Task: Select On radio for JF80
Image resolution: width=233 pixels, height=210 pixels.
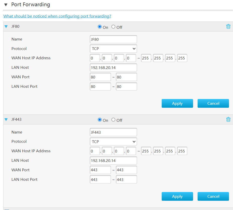Action: [100, 27]
